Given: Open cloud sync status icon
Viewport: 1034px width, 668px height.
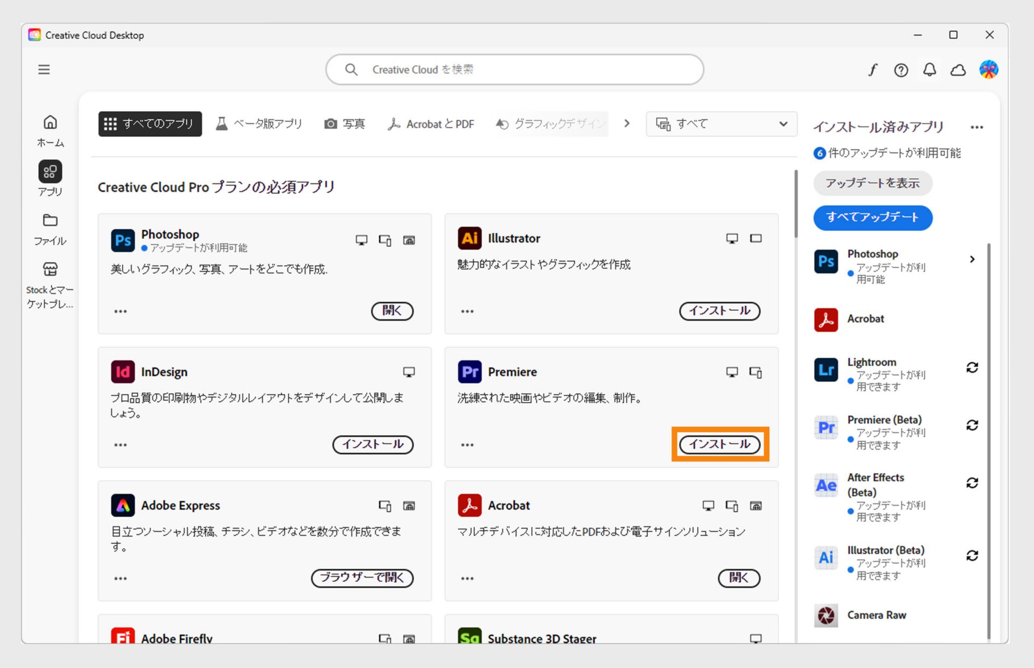Looking at the screenshot, I should pyautogui.click(x=958, y=70).
